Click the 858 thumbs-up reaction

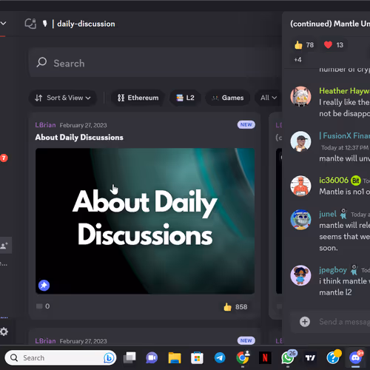pyautogui.click(x=235, y=307)
